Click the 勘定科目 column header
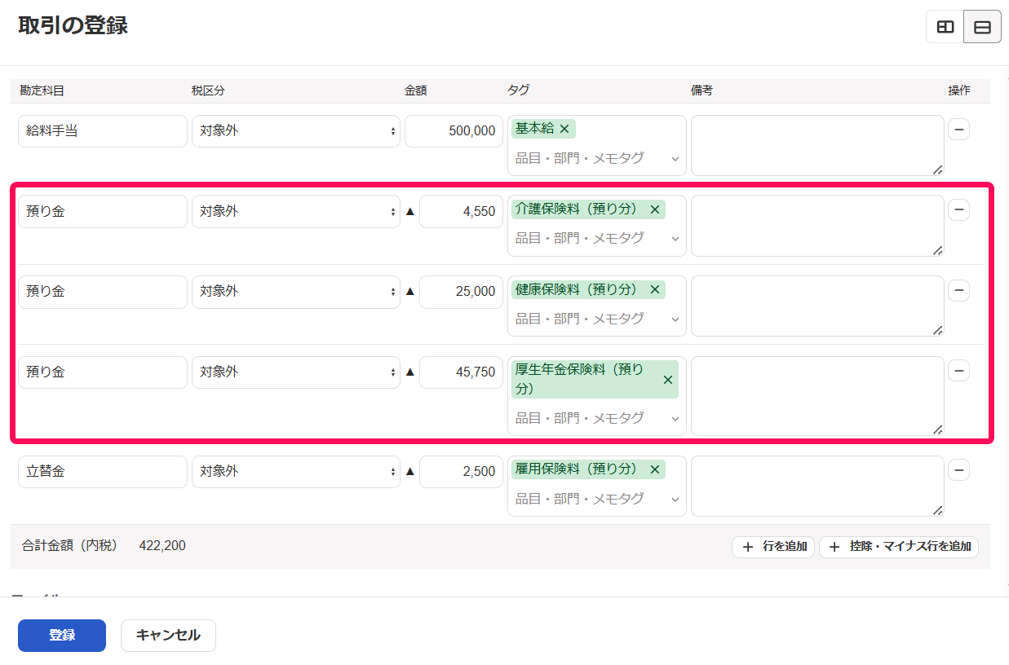 pos(42,90)
